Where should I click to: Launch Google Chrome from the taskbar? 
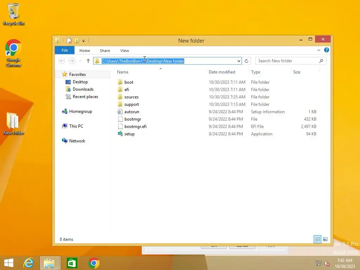pos(94,263)
